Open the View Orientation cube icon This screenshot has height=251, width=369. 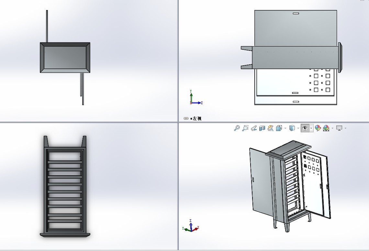point(279,128)
